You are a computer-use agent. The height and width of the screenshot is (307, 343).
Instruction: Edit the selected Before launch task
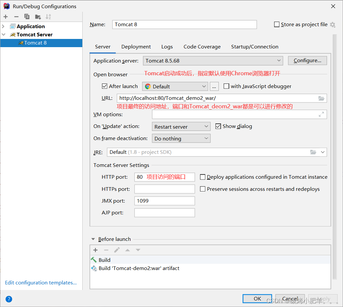click(x=117, y=250)
